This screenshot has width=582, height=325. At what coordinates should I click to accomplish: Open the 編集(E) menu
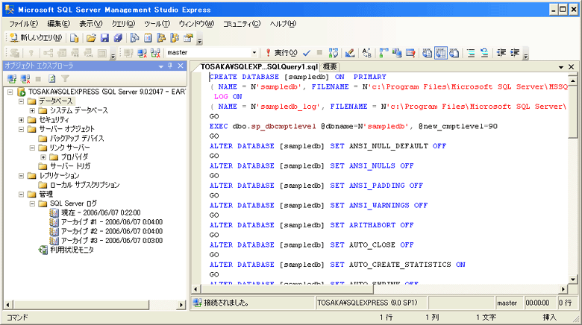pos(59,24)
